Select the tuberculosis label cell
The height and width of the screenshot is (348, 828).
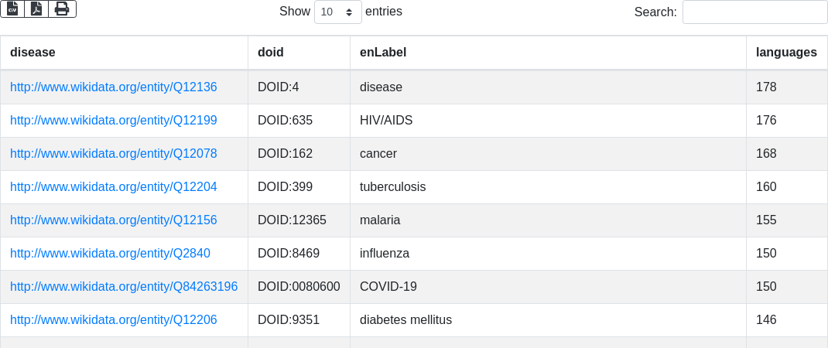pos(548,187)
